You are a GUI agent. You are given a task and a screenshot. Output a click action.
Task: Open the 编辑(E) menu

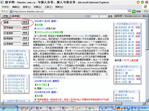coord(16,7)
